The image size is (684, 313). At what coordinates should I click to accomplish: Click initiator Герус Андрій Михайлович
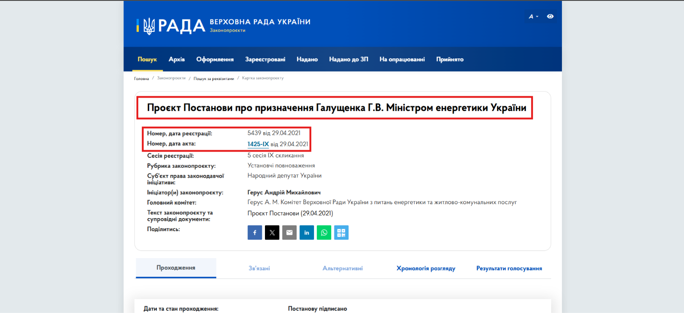[284, 192]
